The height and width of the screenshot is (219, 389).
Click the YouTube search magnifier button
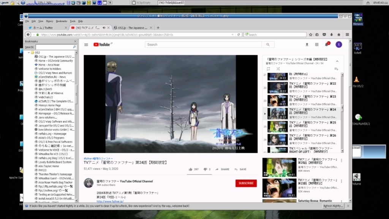point(268,45)
